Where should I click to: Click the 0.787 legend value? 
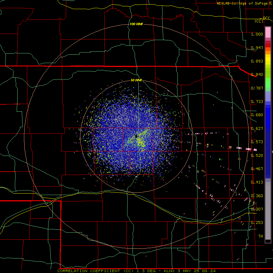click(257, 88)
